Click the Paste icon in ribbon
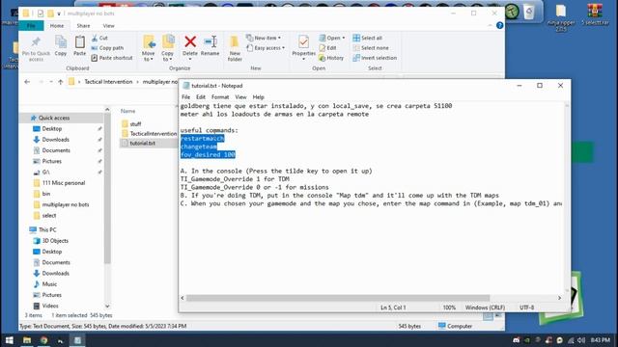Screen dimensions: 618x347 [x=79, y=42]
